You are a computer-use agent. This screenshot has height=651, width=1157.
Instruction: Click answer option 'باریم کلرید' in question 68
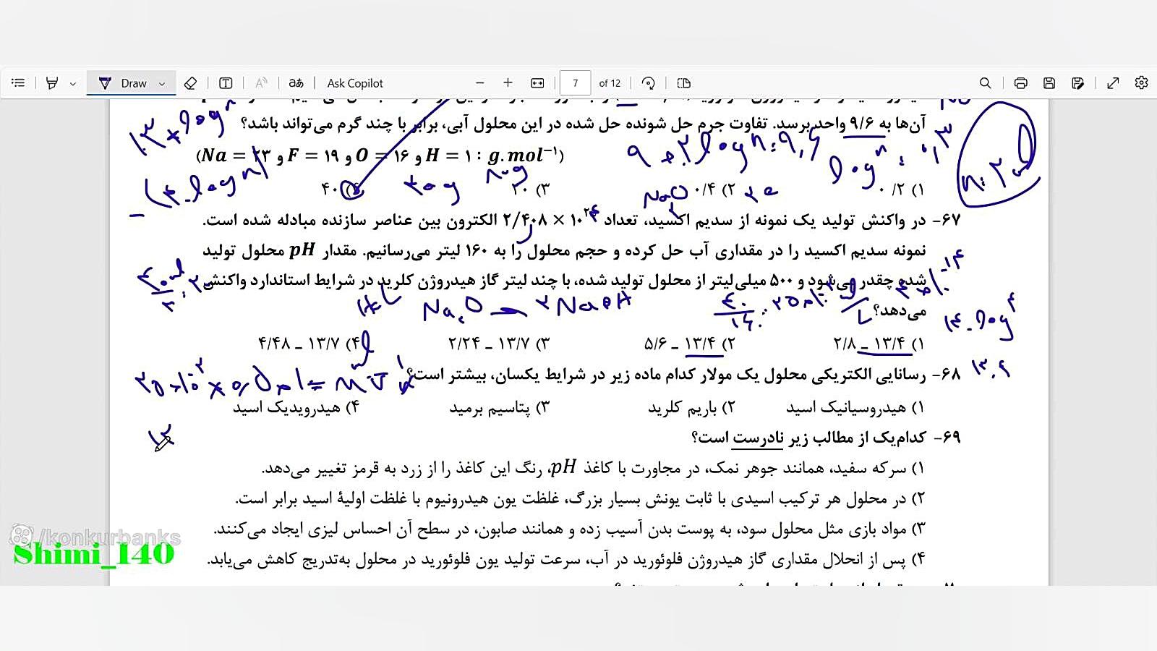click(x=691, y=408)
